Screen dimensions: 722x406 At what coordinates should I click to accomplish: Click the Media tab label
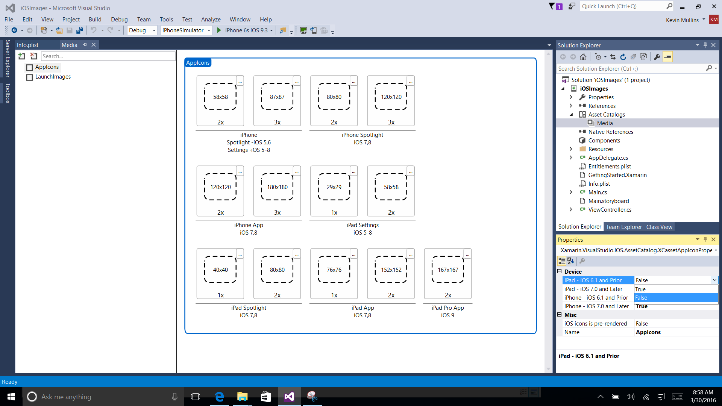tap(70, 45)
